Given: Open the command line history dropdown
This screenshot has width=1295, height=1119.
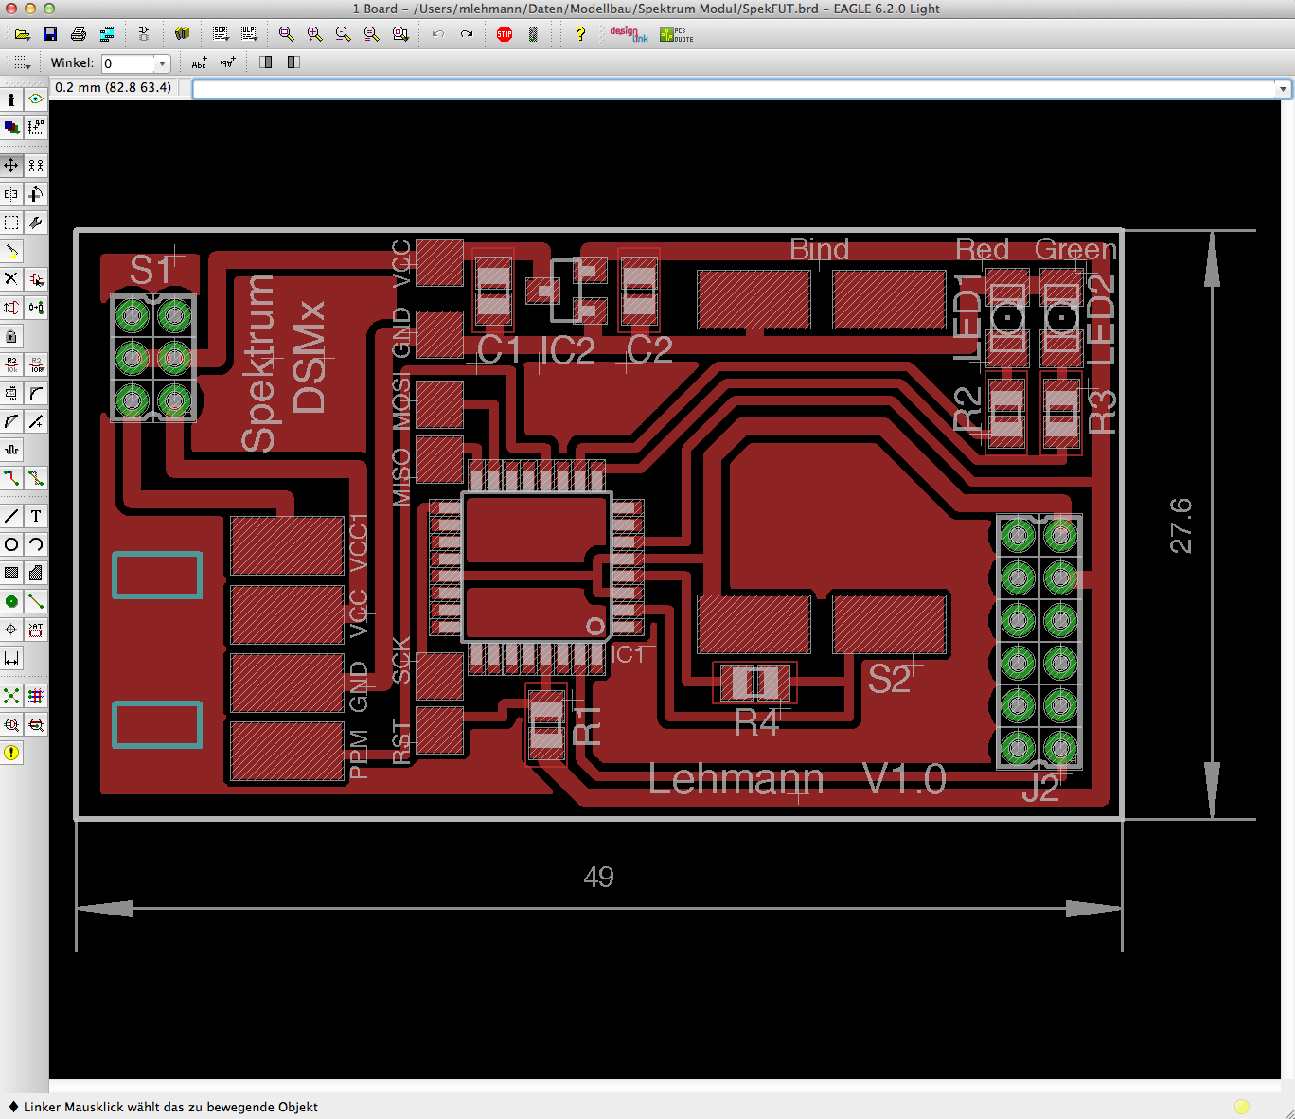Looking at the screenshot, I should (1283, 89).
